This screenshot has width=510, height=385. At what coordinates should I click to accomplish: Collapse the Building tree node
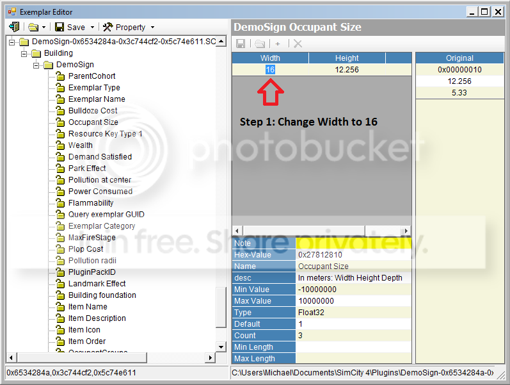pos(24,53)
